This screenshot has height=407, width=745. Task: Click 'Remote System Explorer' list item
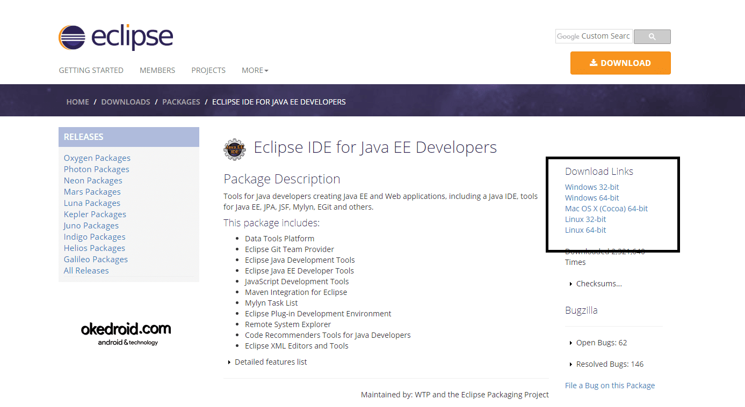click(288, 324)
